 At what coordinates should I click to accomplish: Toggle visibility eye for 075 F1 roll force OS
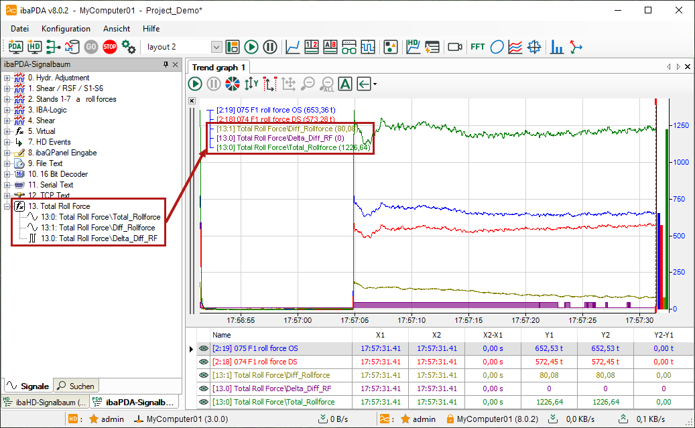pyautogui.click(x=204, y=348)
